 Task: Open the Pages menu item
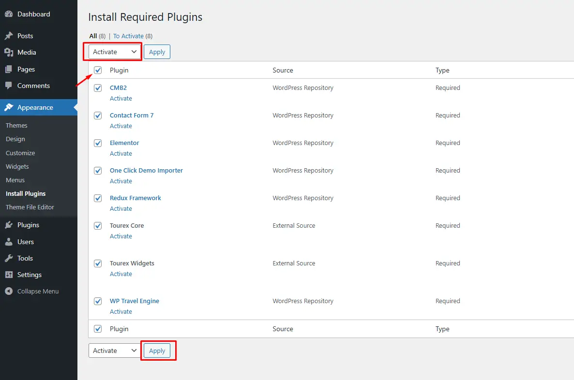tap(26, 69)
